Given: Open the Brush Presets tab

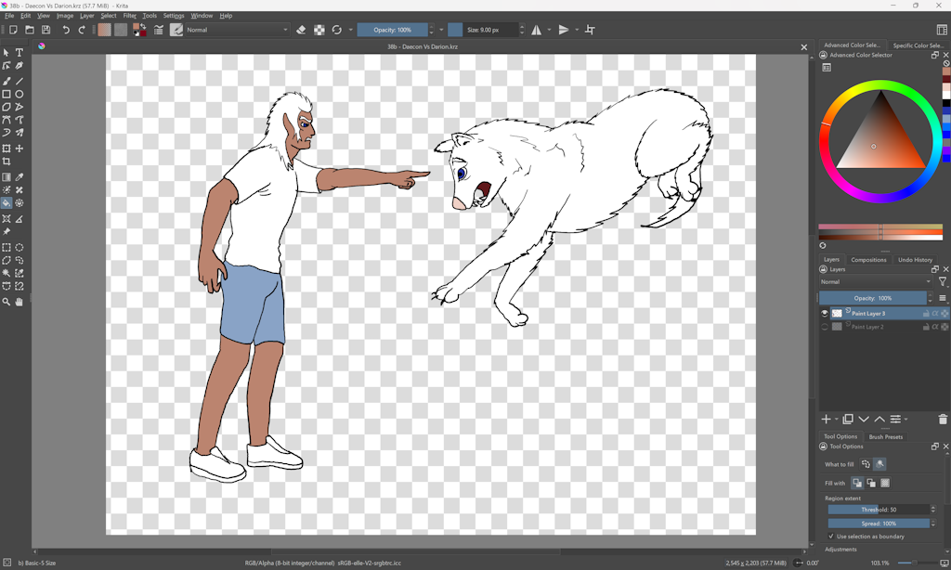Looking at the screenshot, I should pyautogui.click(x=885, y=436).
